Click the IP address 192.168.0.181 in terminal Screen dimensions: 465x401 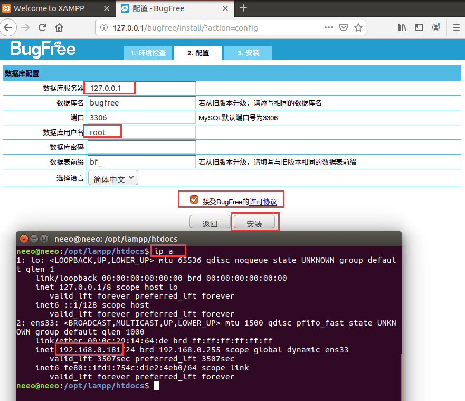tap(90, 350)
